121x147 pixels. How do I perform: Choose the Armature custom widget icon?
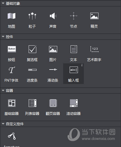click(12, 136)
